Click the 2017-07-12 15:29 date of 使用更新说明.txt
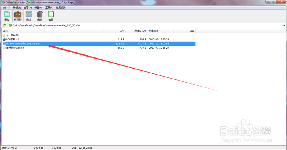 click(x=159, y=48)
